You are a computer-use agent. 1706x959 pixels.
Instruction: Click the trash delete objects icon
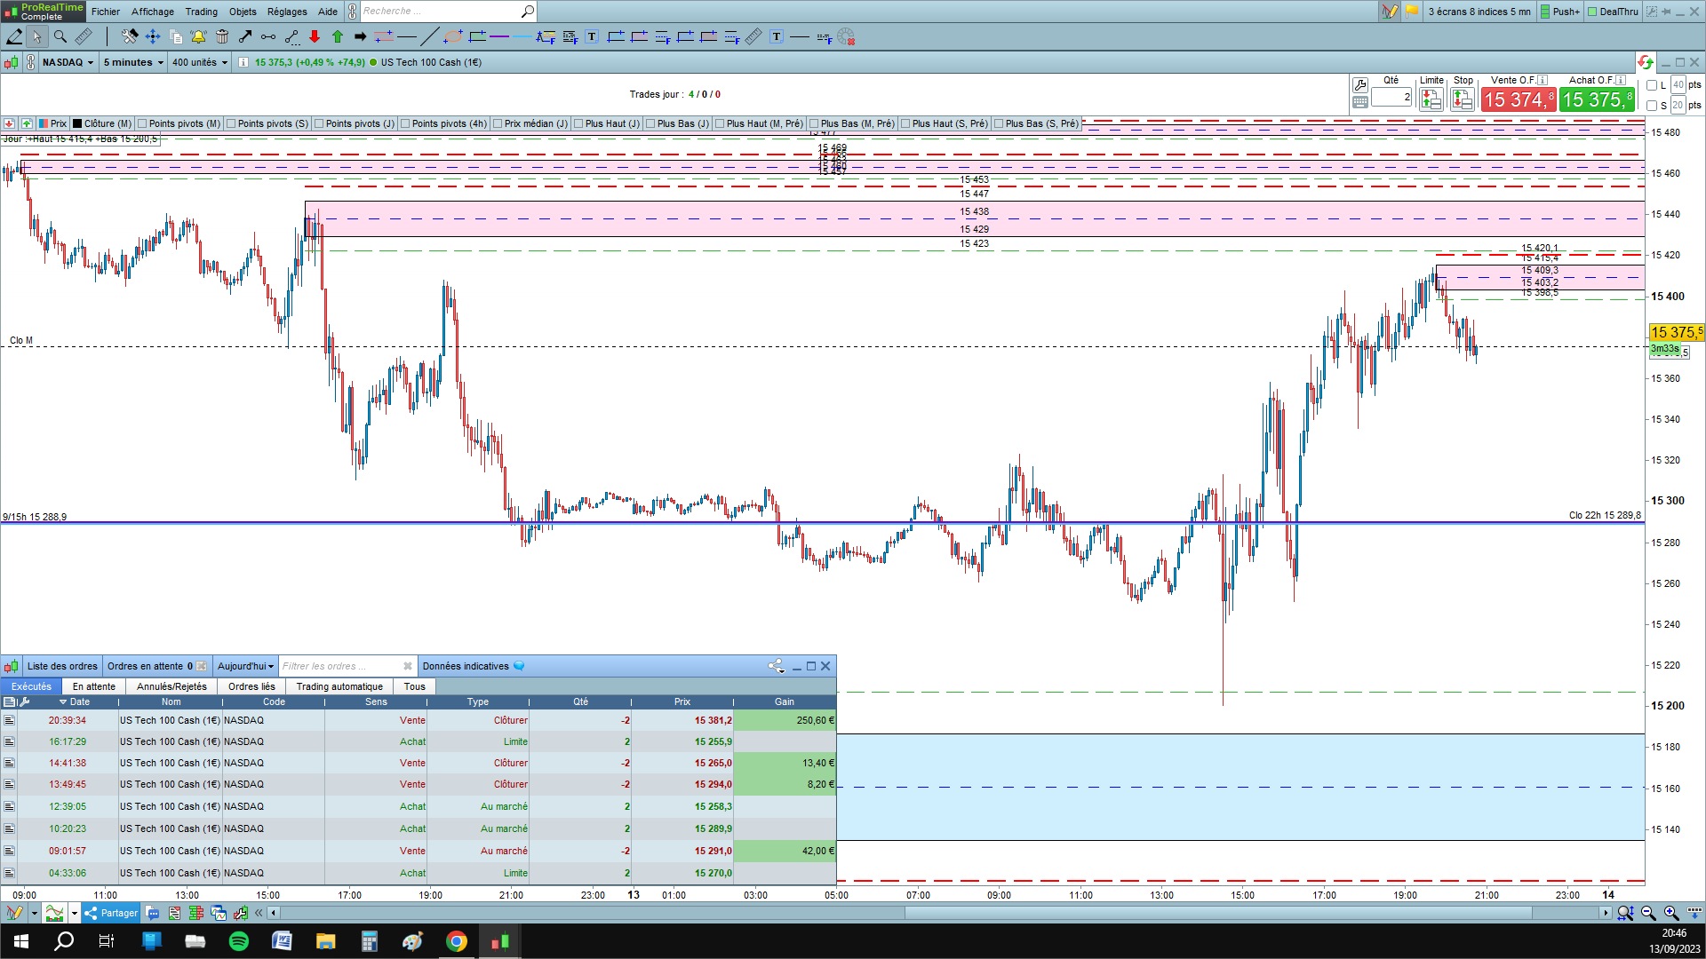pyautogui.click(x=222, y=36)
